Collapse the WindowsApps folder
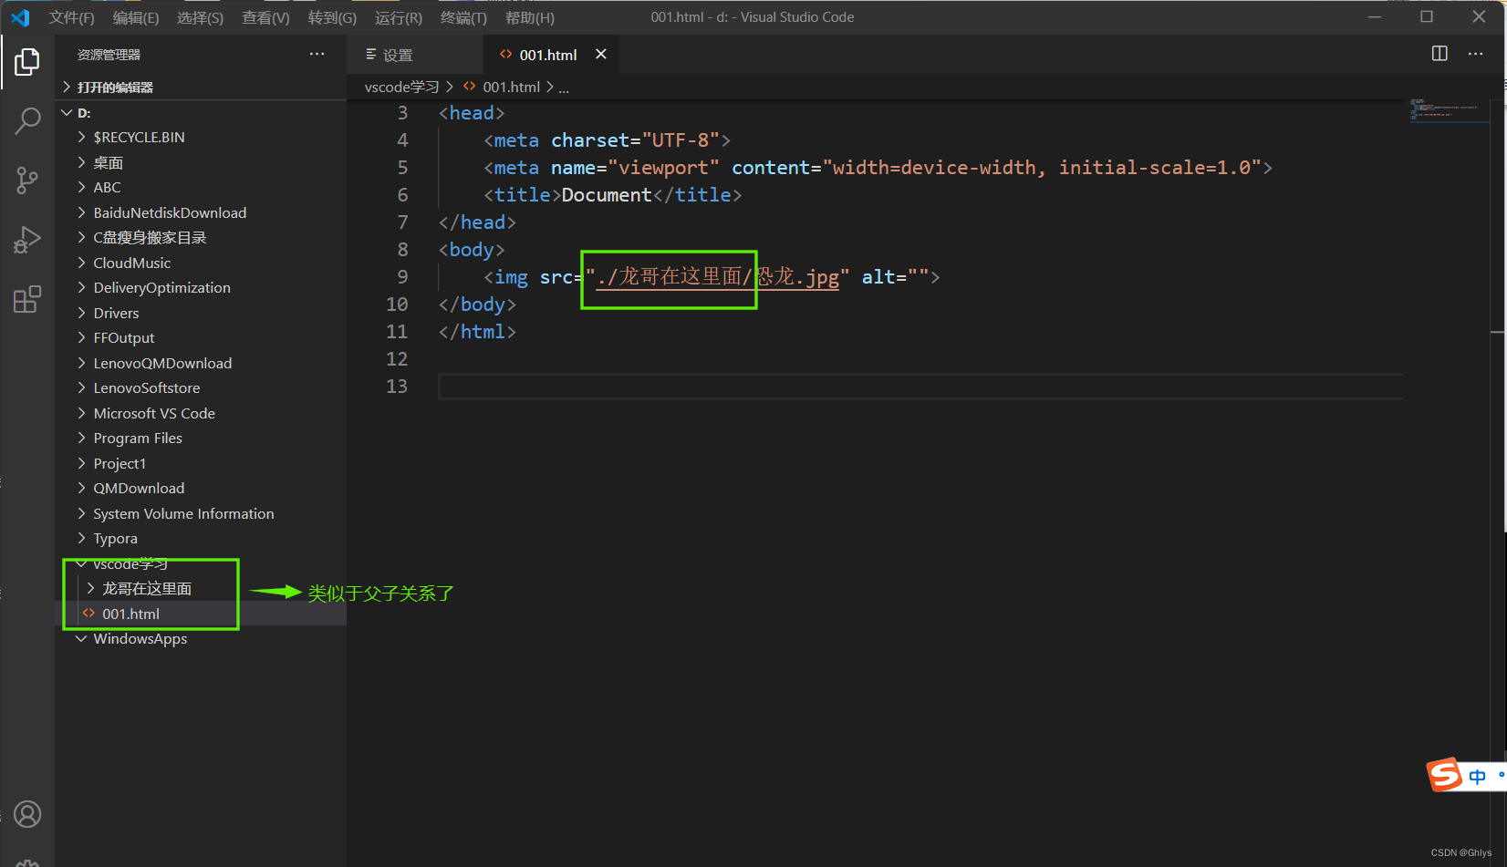 [201, 638]
